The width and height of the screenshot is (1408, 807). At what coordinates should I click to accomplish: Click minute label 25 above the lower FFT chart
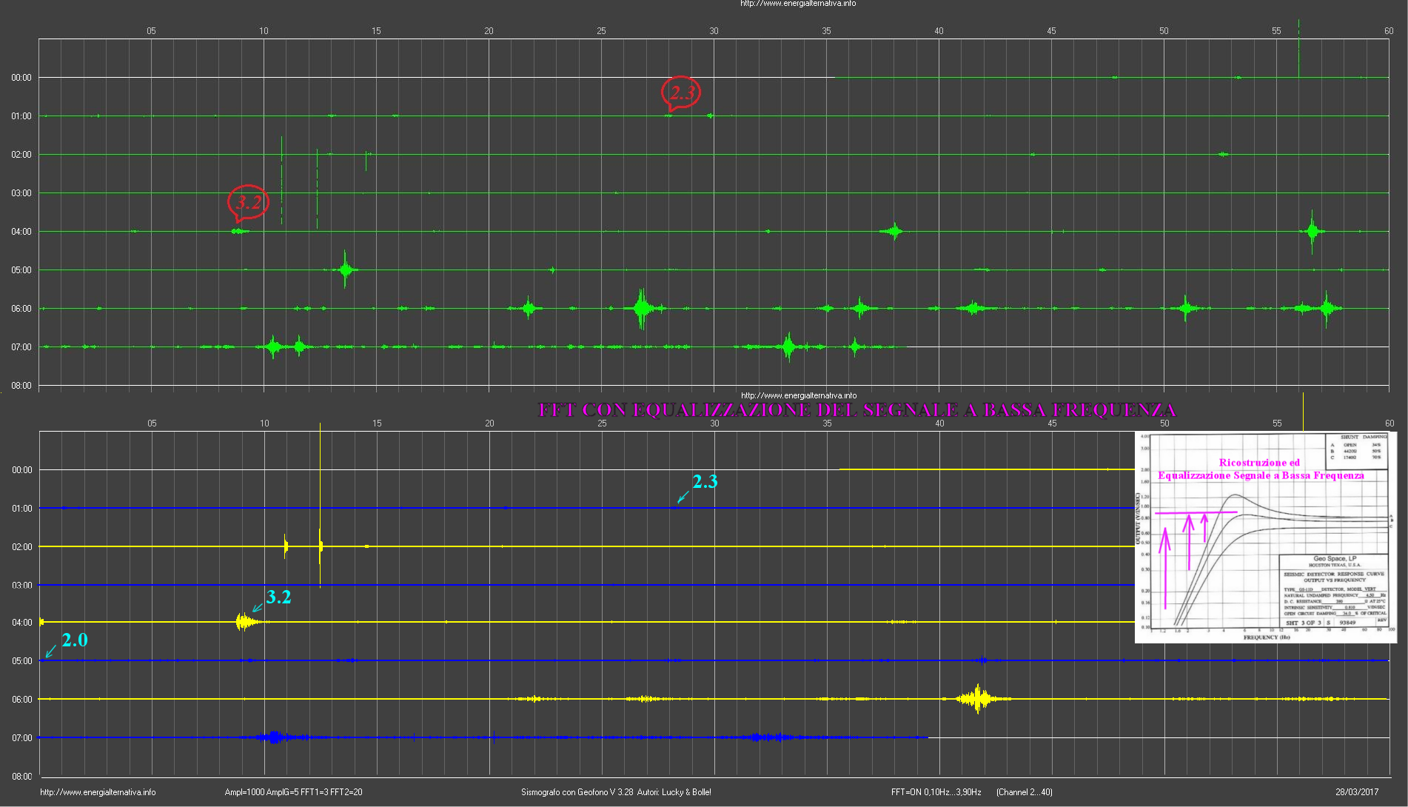point(602,423)
